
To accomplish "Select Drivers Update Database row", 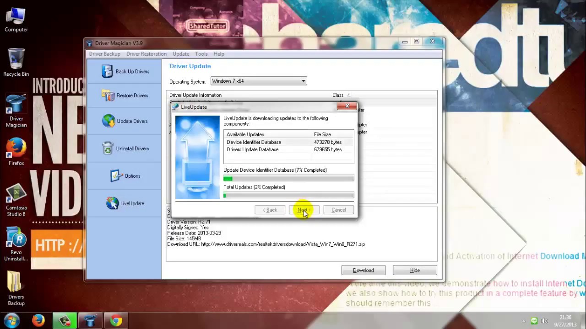I will pos(288,149).
